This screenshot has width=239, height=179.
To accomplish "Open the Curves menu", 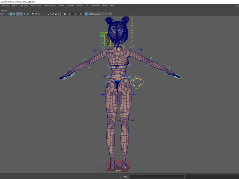I will 61,5.
